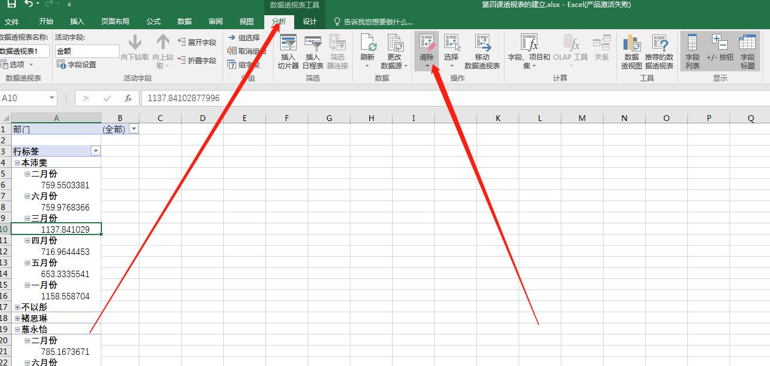Switch to the 数据 data tab

point(185,22)
